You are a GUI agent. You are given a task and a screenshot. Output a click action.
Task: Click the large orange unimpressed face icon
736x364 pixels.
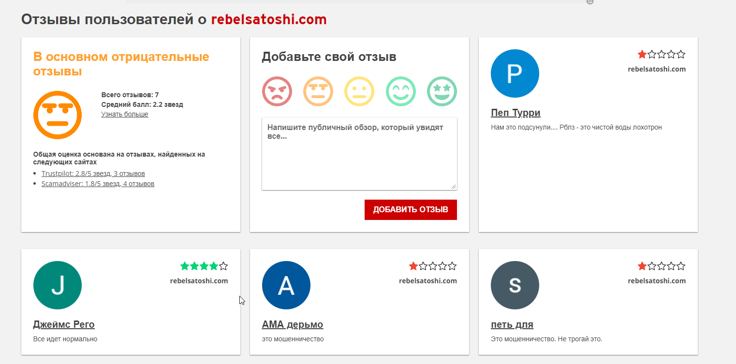click(58, 115)
